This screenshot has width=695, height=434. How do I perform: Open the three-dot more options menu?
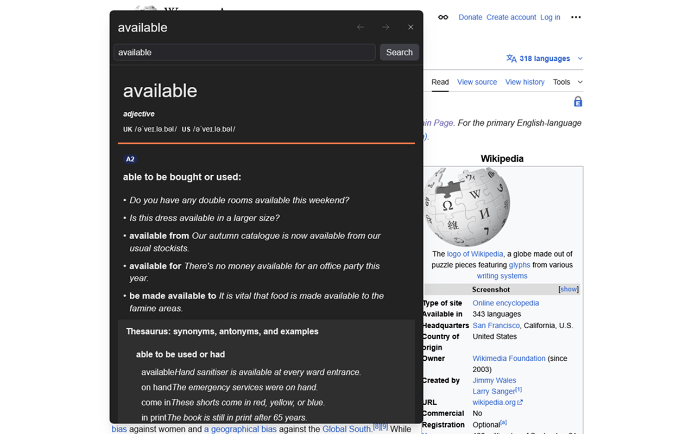click(576, 17)
